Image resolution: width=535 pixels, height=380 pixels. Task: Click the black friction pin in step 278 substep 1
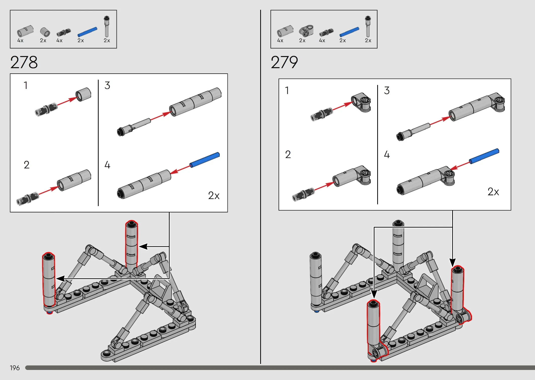pos(46,109)
